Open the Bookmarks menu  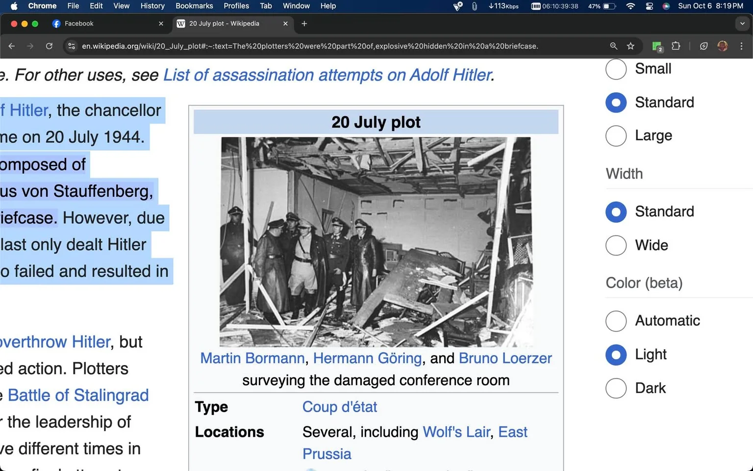(194, 6)
